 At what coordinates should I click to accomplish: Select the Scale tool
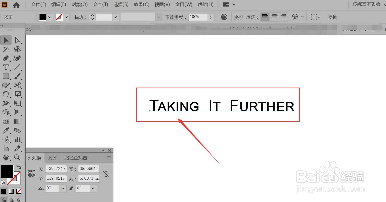click(17, 94)
